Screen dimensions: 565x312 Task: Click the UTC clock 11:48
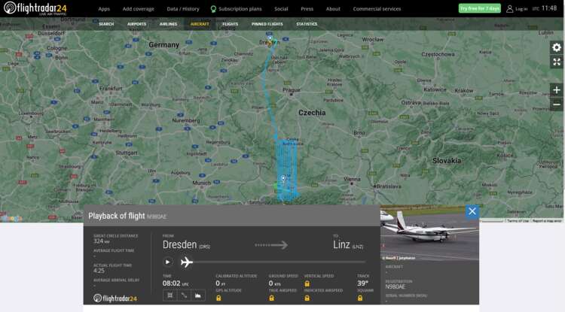tap(548, 8)
